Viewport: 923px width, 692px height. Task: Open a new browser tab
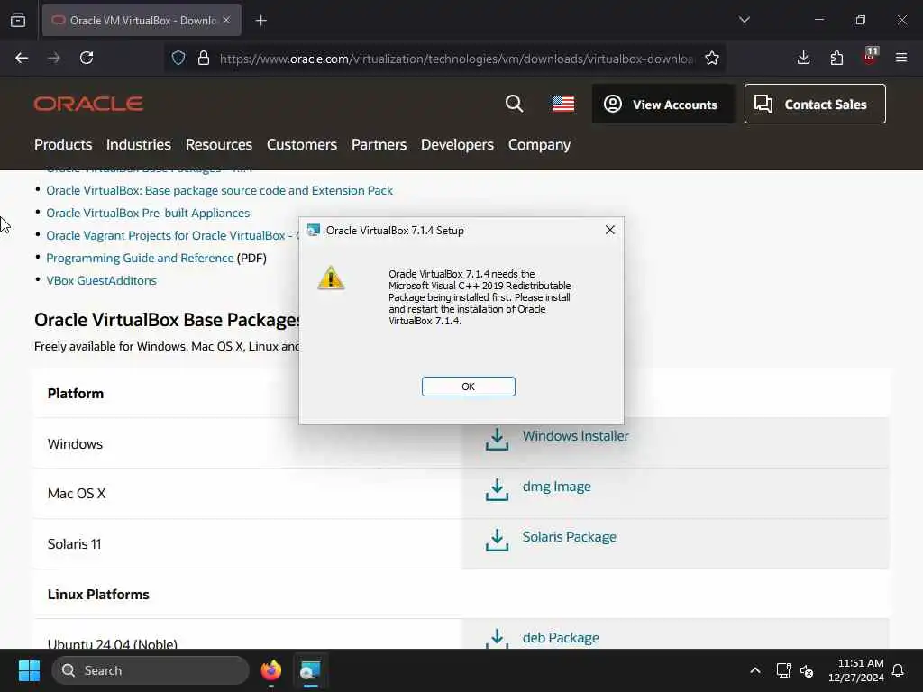coord(261,21)
